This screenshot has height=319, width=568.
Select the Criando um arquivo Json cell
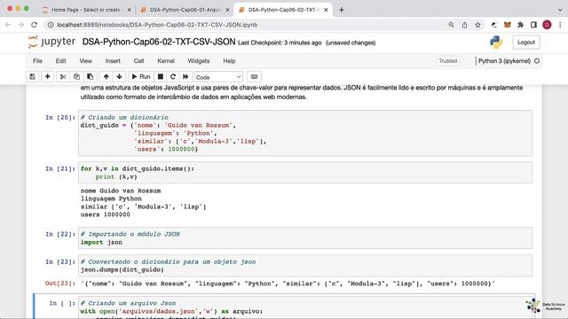[x=305, y=307]
